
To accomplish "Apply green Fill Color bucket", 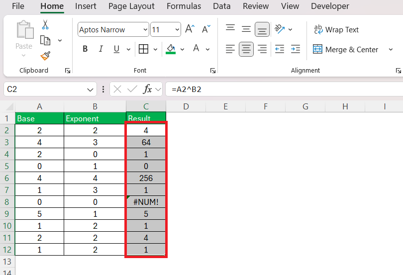I will 171,49.
